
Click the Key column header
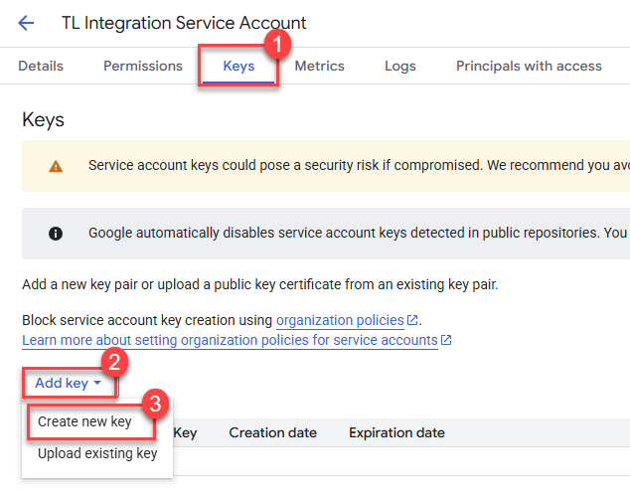(185, 433)
